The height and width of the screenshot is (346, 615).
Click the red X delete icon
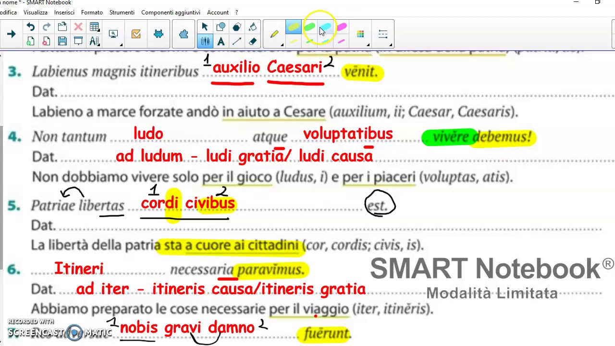coord(78,27)
